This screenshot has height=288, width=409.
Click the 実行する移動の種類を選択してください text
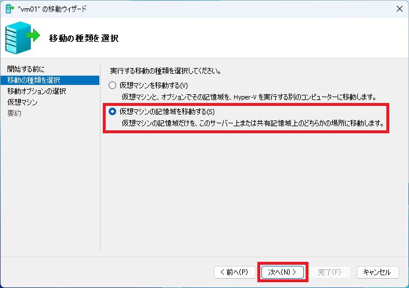point(166,71)
